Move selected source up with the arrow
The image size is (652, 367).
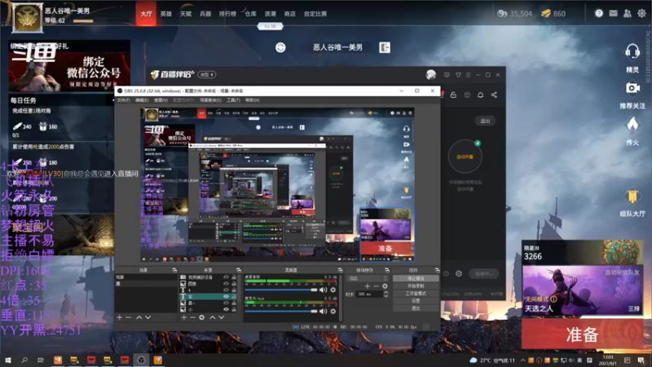coord(213,317)
